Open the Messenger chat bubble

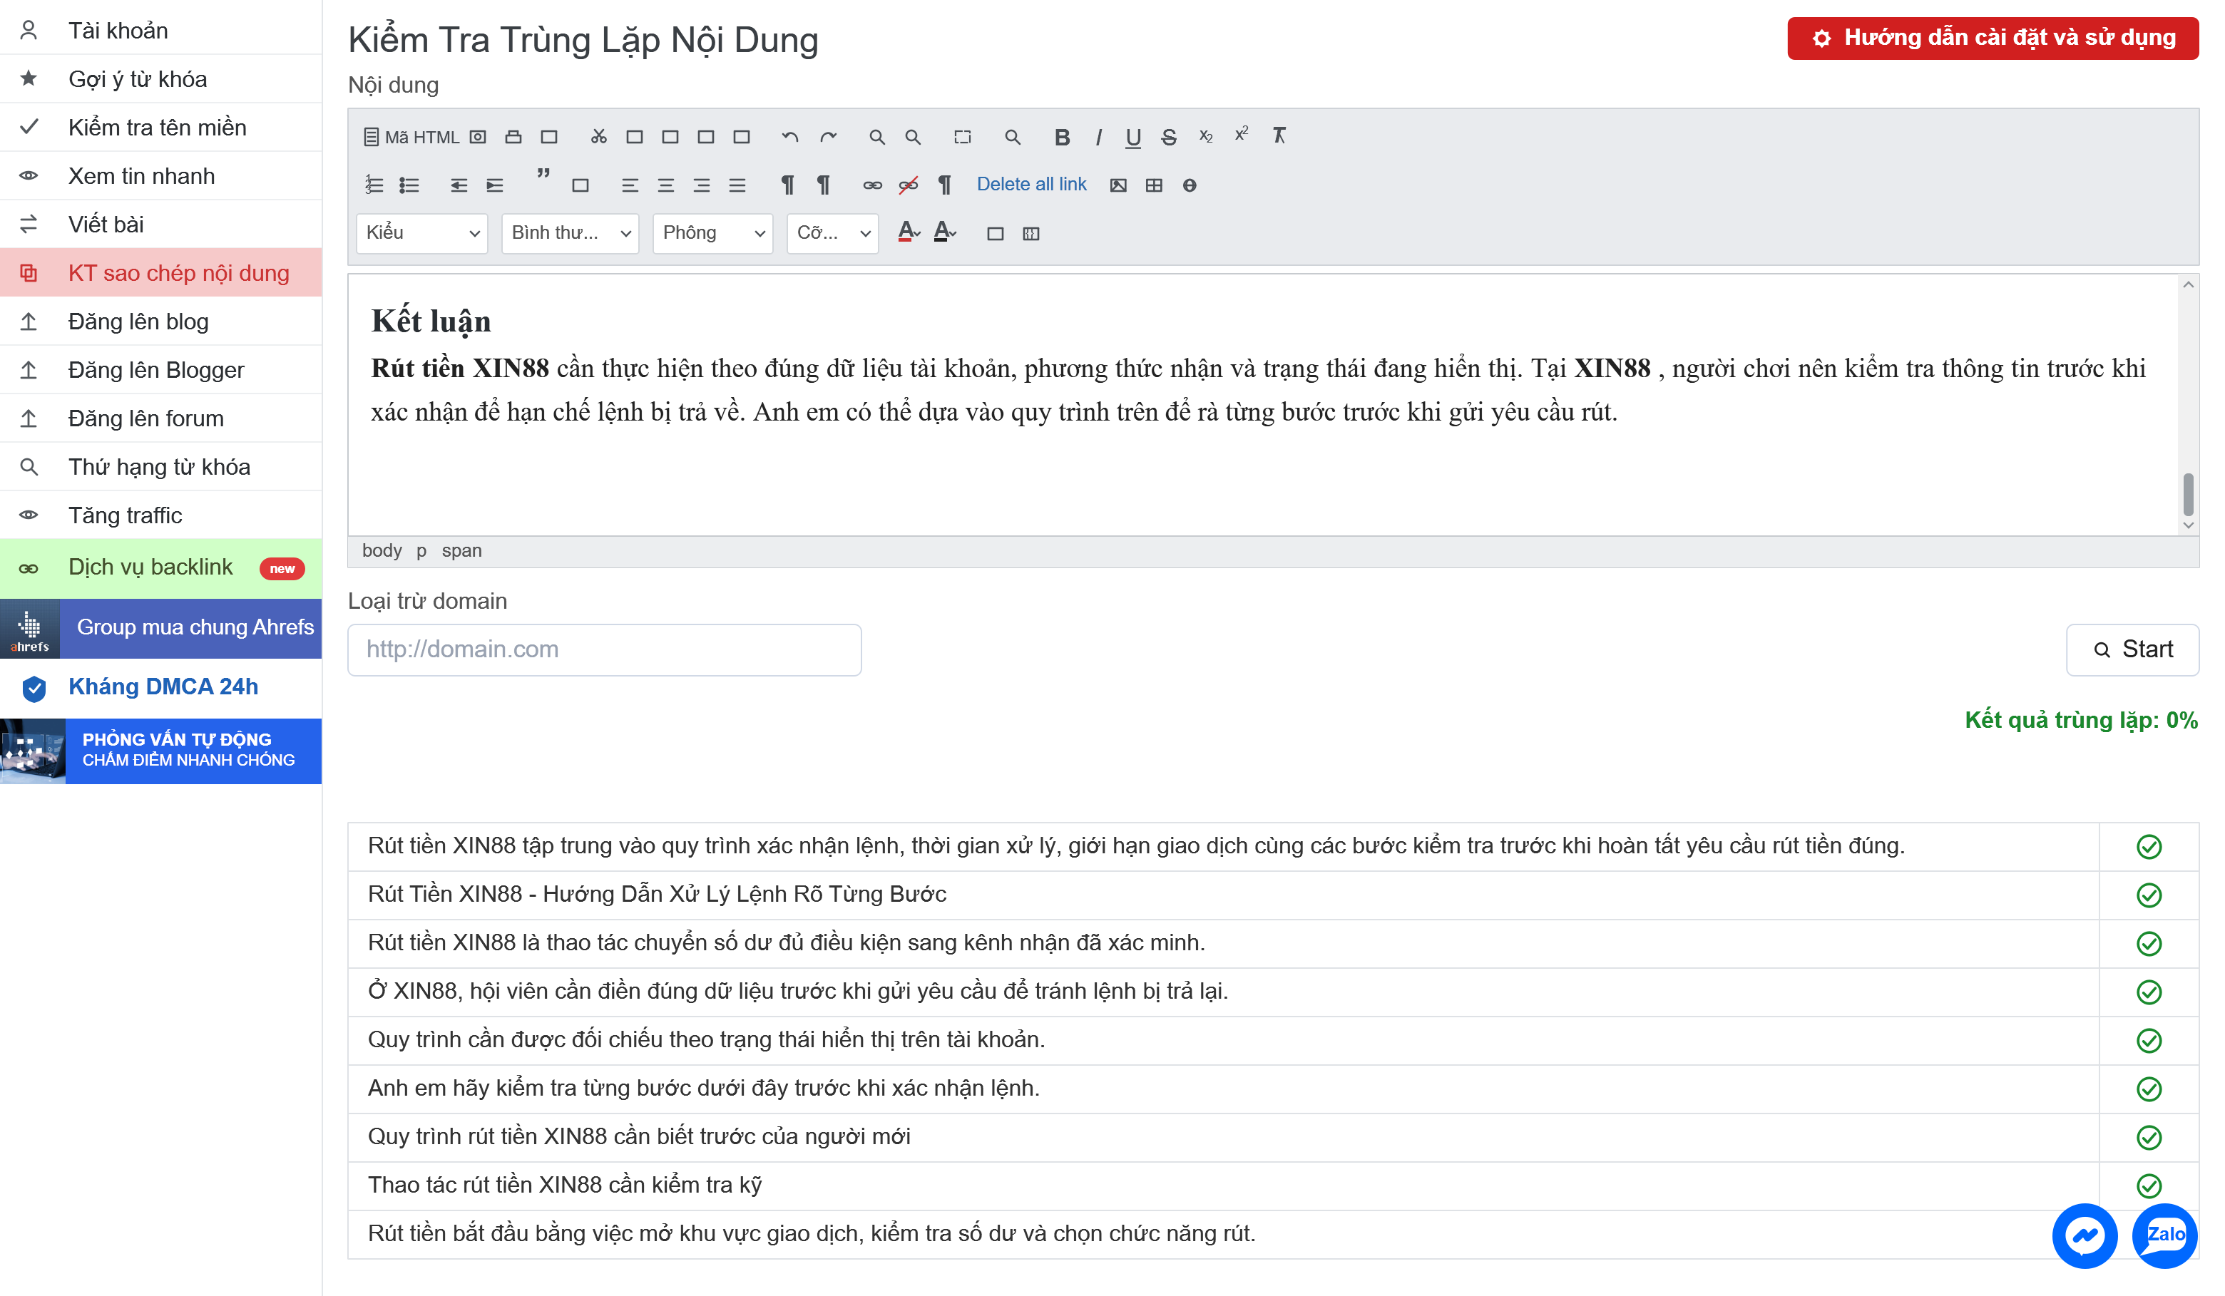[x=2085, y=1235]
